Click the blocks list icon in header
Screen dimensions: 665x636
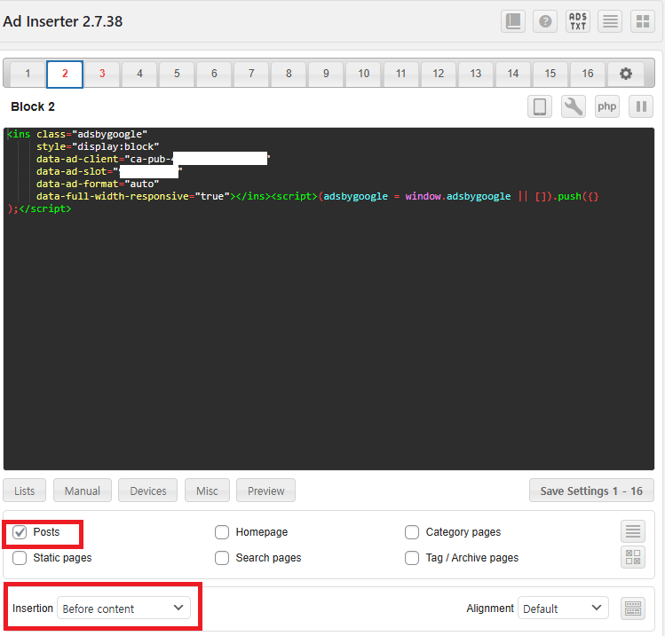(x=609, y=21)
